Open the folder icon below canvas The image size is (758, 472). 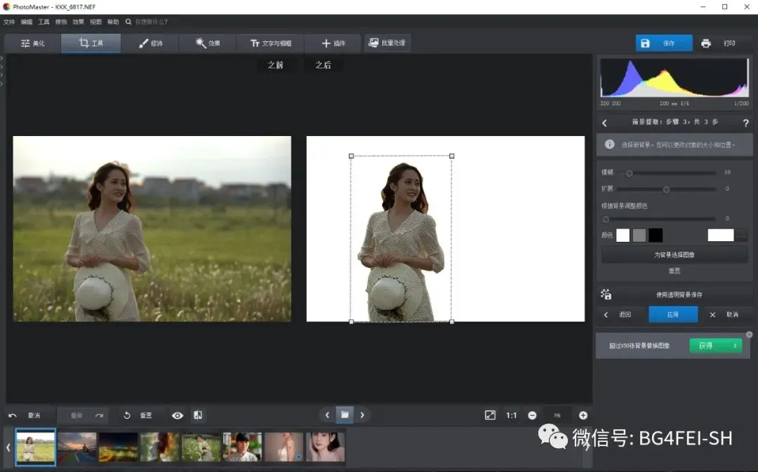(345, 414)
